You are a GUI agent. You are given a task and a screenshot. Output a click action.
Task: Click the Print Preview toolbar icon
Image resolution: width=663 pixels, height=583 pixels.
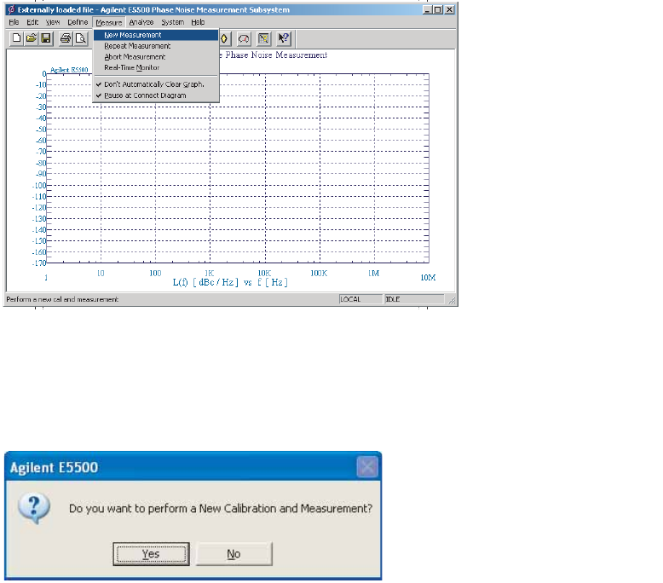(x=80, y=38)
